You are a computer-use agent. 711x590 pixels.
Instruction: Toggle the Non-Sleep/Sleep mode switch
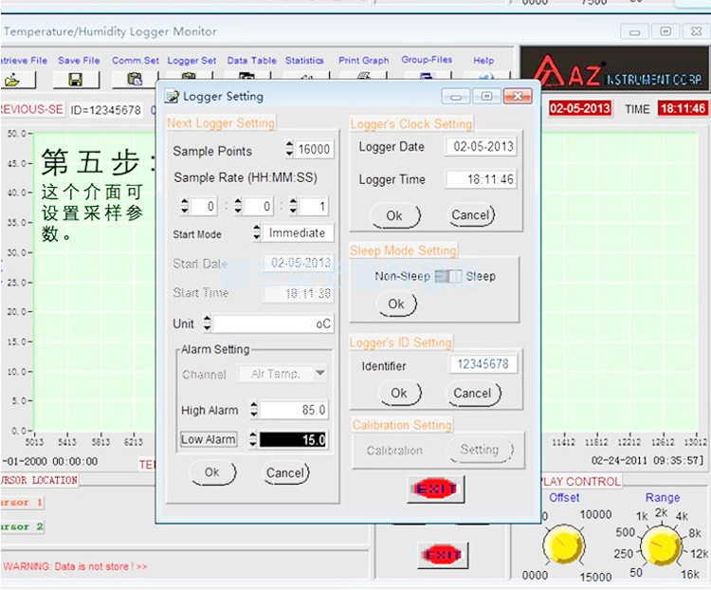(x=447, y=277)
